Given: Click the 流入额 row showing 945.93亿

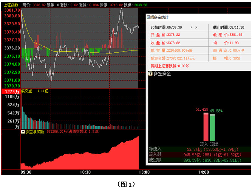Looking at the screenshot, I should point(200,155).
